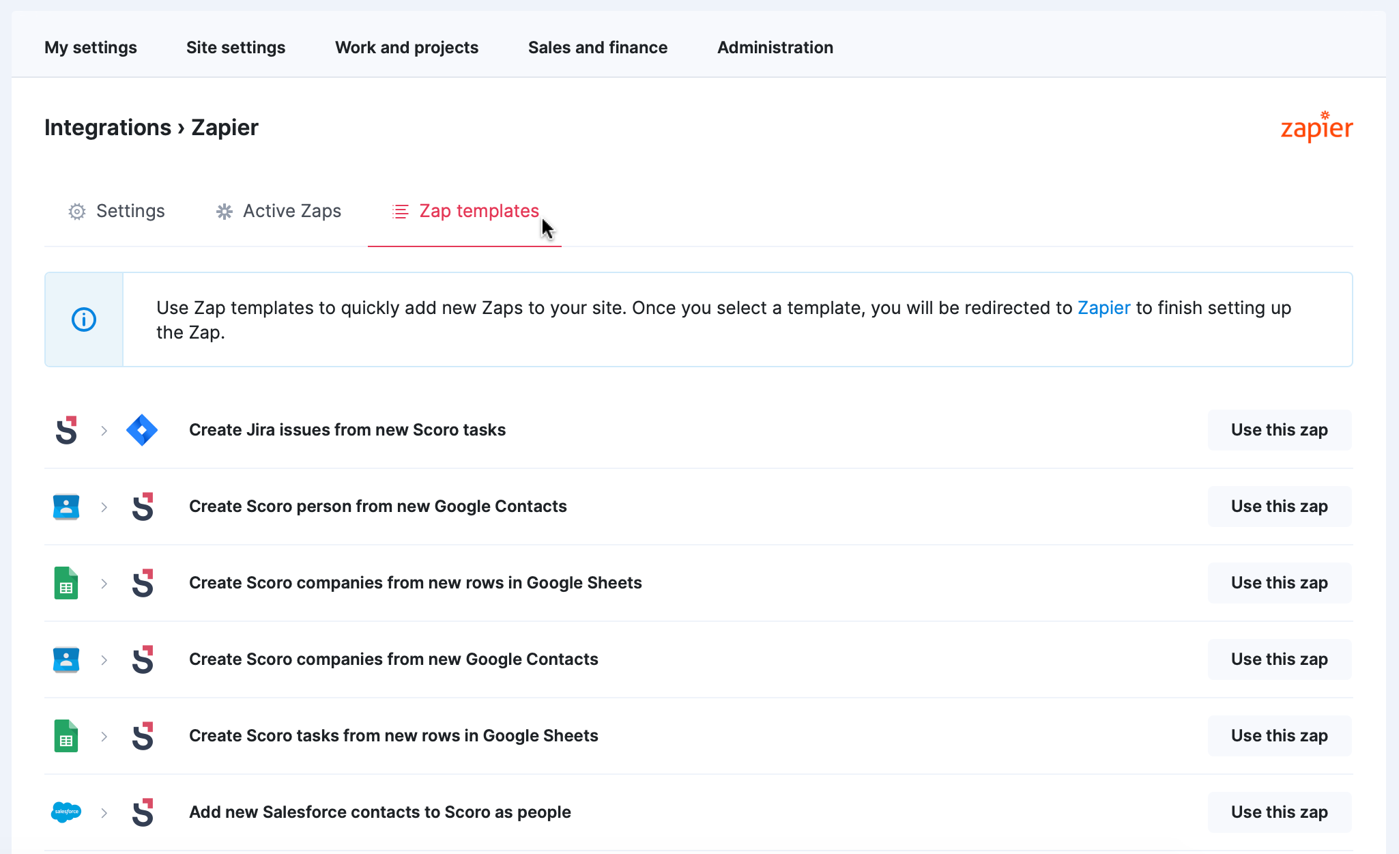Click the Active Zaps asterisk icon

[x=225, y=212]
